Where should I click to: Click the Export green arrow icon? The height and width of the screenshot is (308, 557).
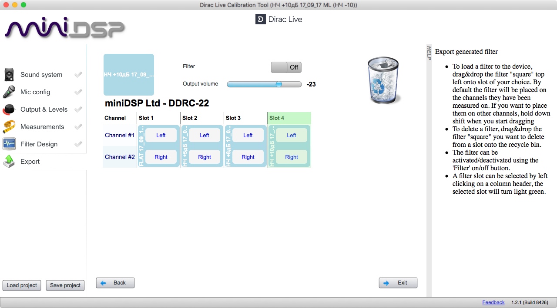click(x=9, y=162)
